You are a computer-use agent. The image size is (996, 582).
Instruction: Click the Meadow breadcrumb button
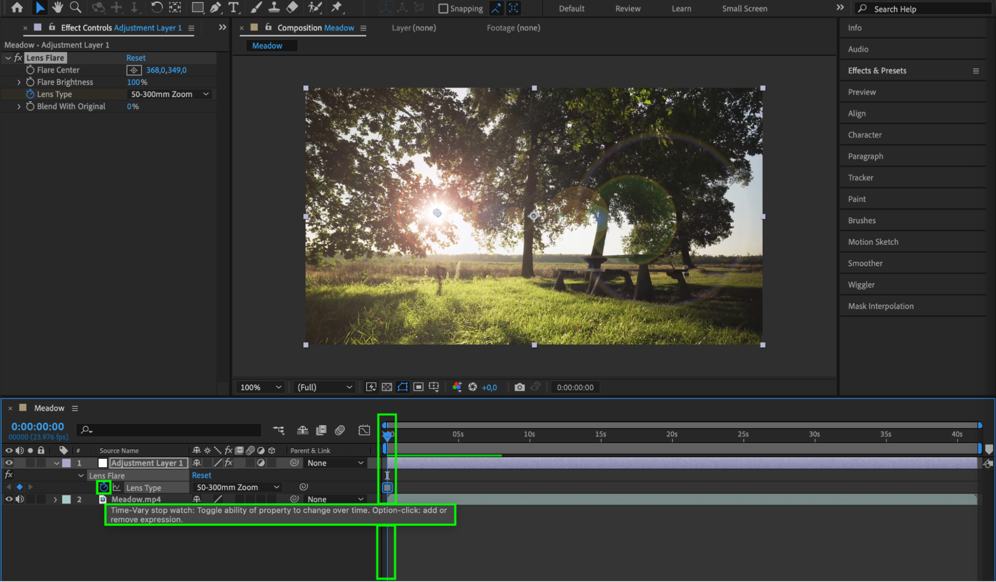pyautogui.click(x=267, y=46)
